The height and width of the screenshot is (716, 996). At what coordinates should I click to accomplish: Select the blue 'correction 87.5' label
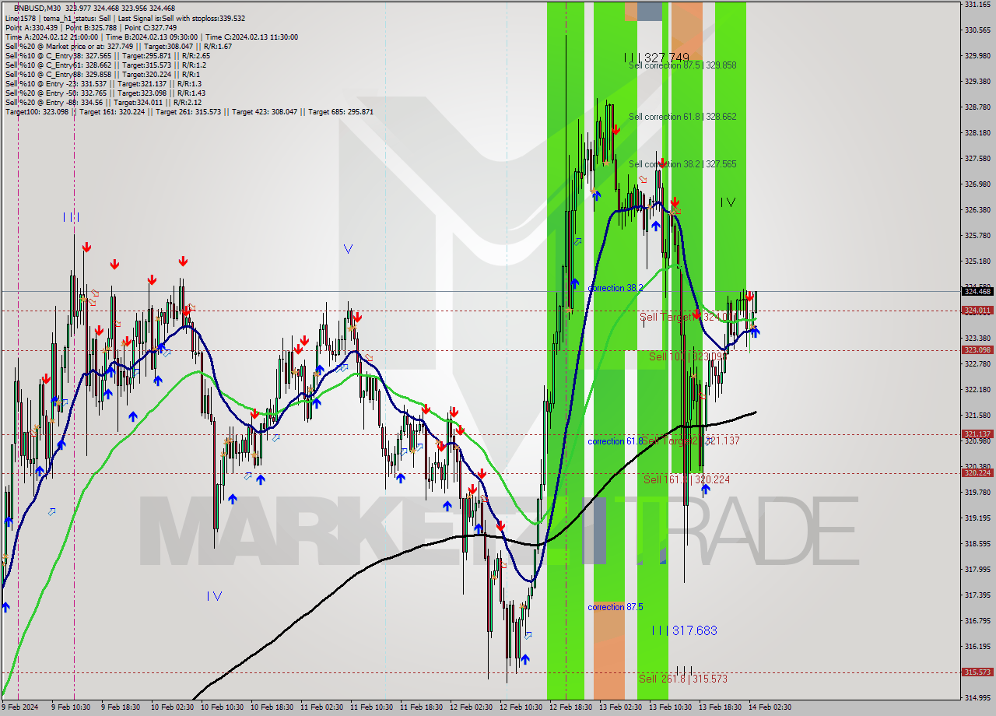(x=615, y=607)
